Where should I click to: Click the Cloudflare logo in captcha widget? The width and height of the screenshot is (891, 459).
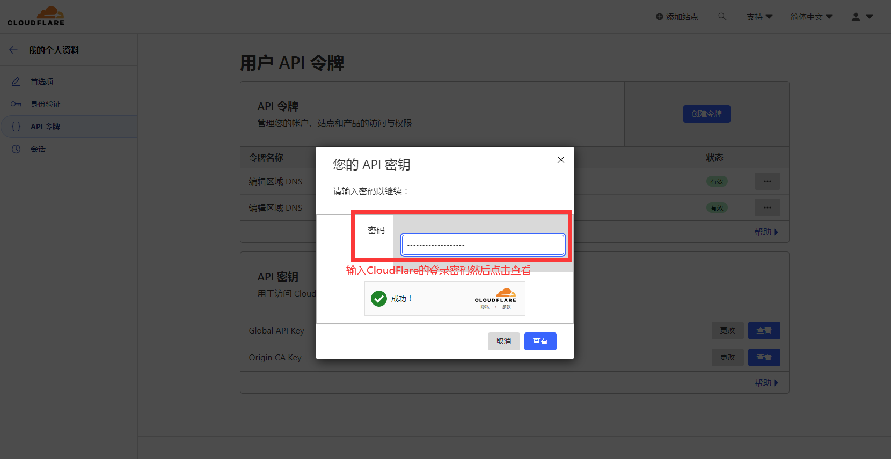pos(495,295)
